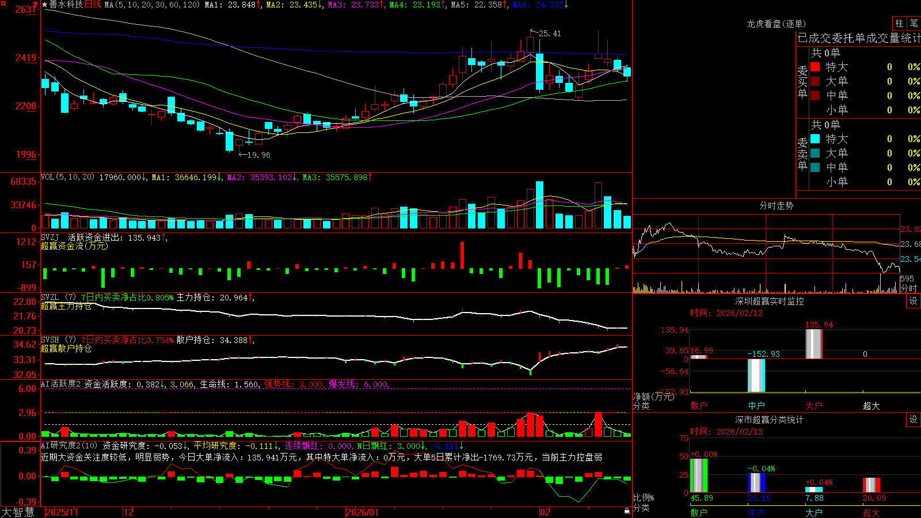Switch the order panel to 柱 (bar) view

click(x=899, y=24)
